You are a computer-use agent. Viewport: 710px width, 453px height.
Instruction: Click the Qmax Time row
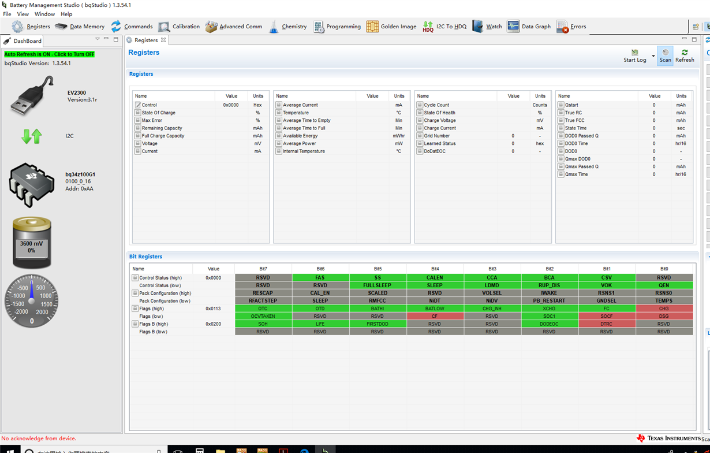[624, 174]
